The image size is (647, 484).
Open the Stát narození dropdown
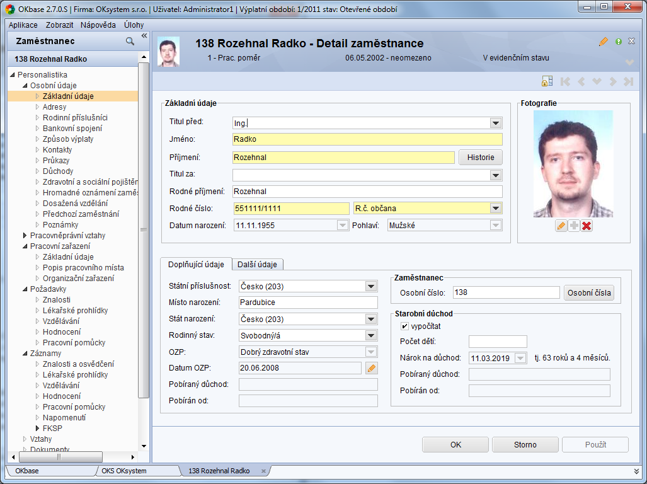tap(370, 319)
